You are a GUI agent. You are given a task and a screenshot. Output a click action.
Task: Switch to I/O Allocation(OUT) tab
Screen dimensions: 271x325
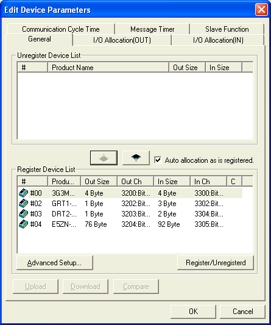click(x=122, y=40)
